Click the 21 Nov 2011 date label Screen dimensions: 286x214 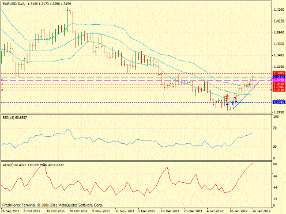coord(125,211)
